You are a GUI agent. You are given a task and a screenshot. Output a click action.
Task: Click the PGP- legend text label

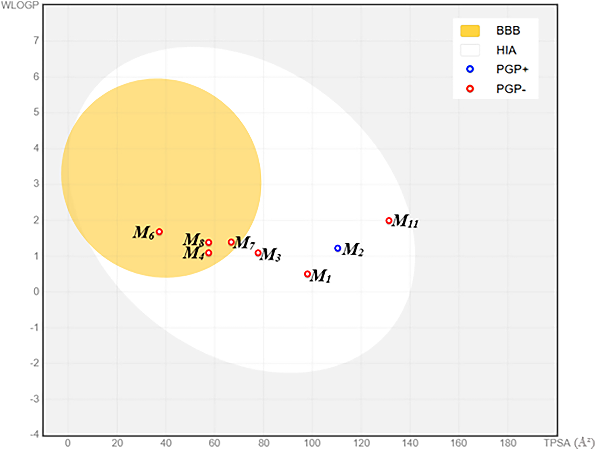511,89
